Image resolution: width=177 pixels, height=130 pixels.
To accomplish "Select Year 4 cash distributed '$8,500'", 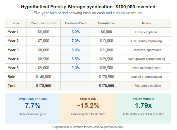I will click(x=44, y=59).
